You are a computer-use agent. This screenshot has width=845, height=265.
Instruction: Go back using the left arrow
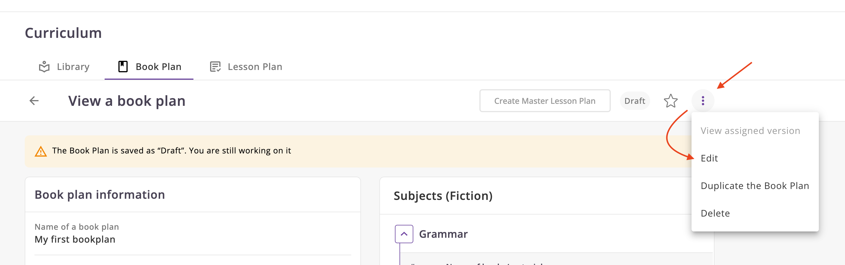click(34, 101)
